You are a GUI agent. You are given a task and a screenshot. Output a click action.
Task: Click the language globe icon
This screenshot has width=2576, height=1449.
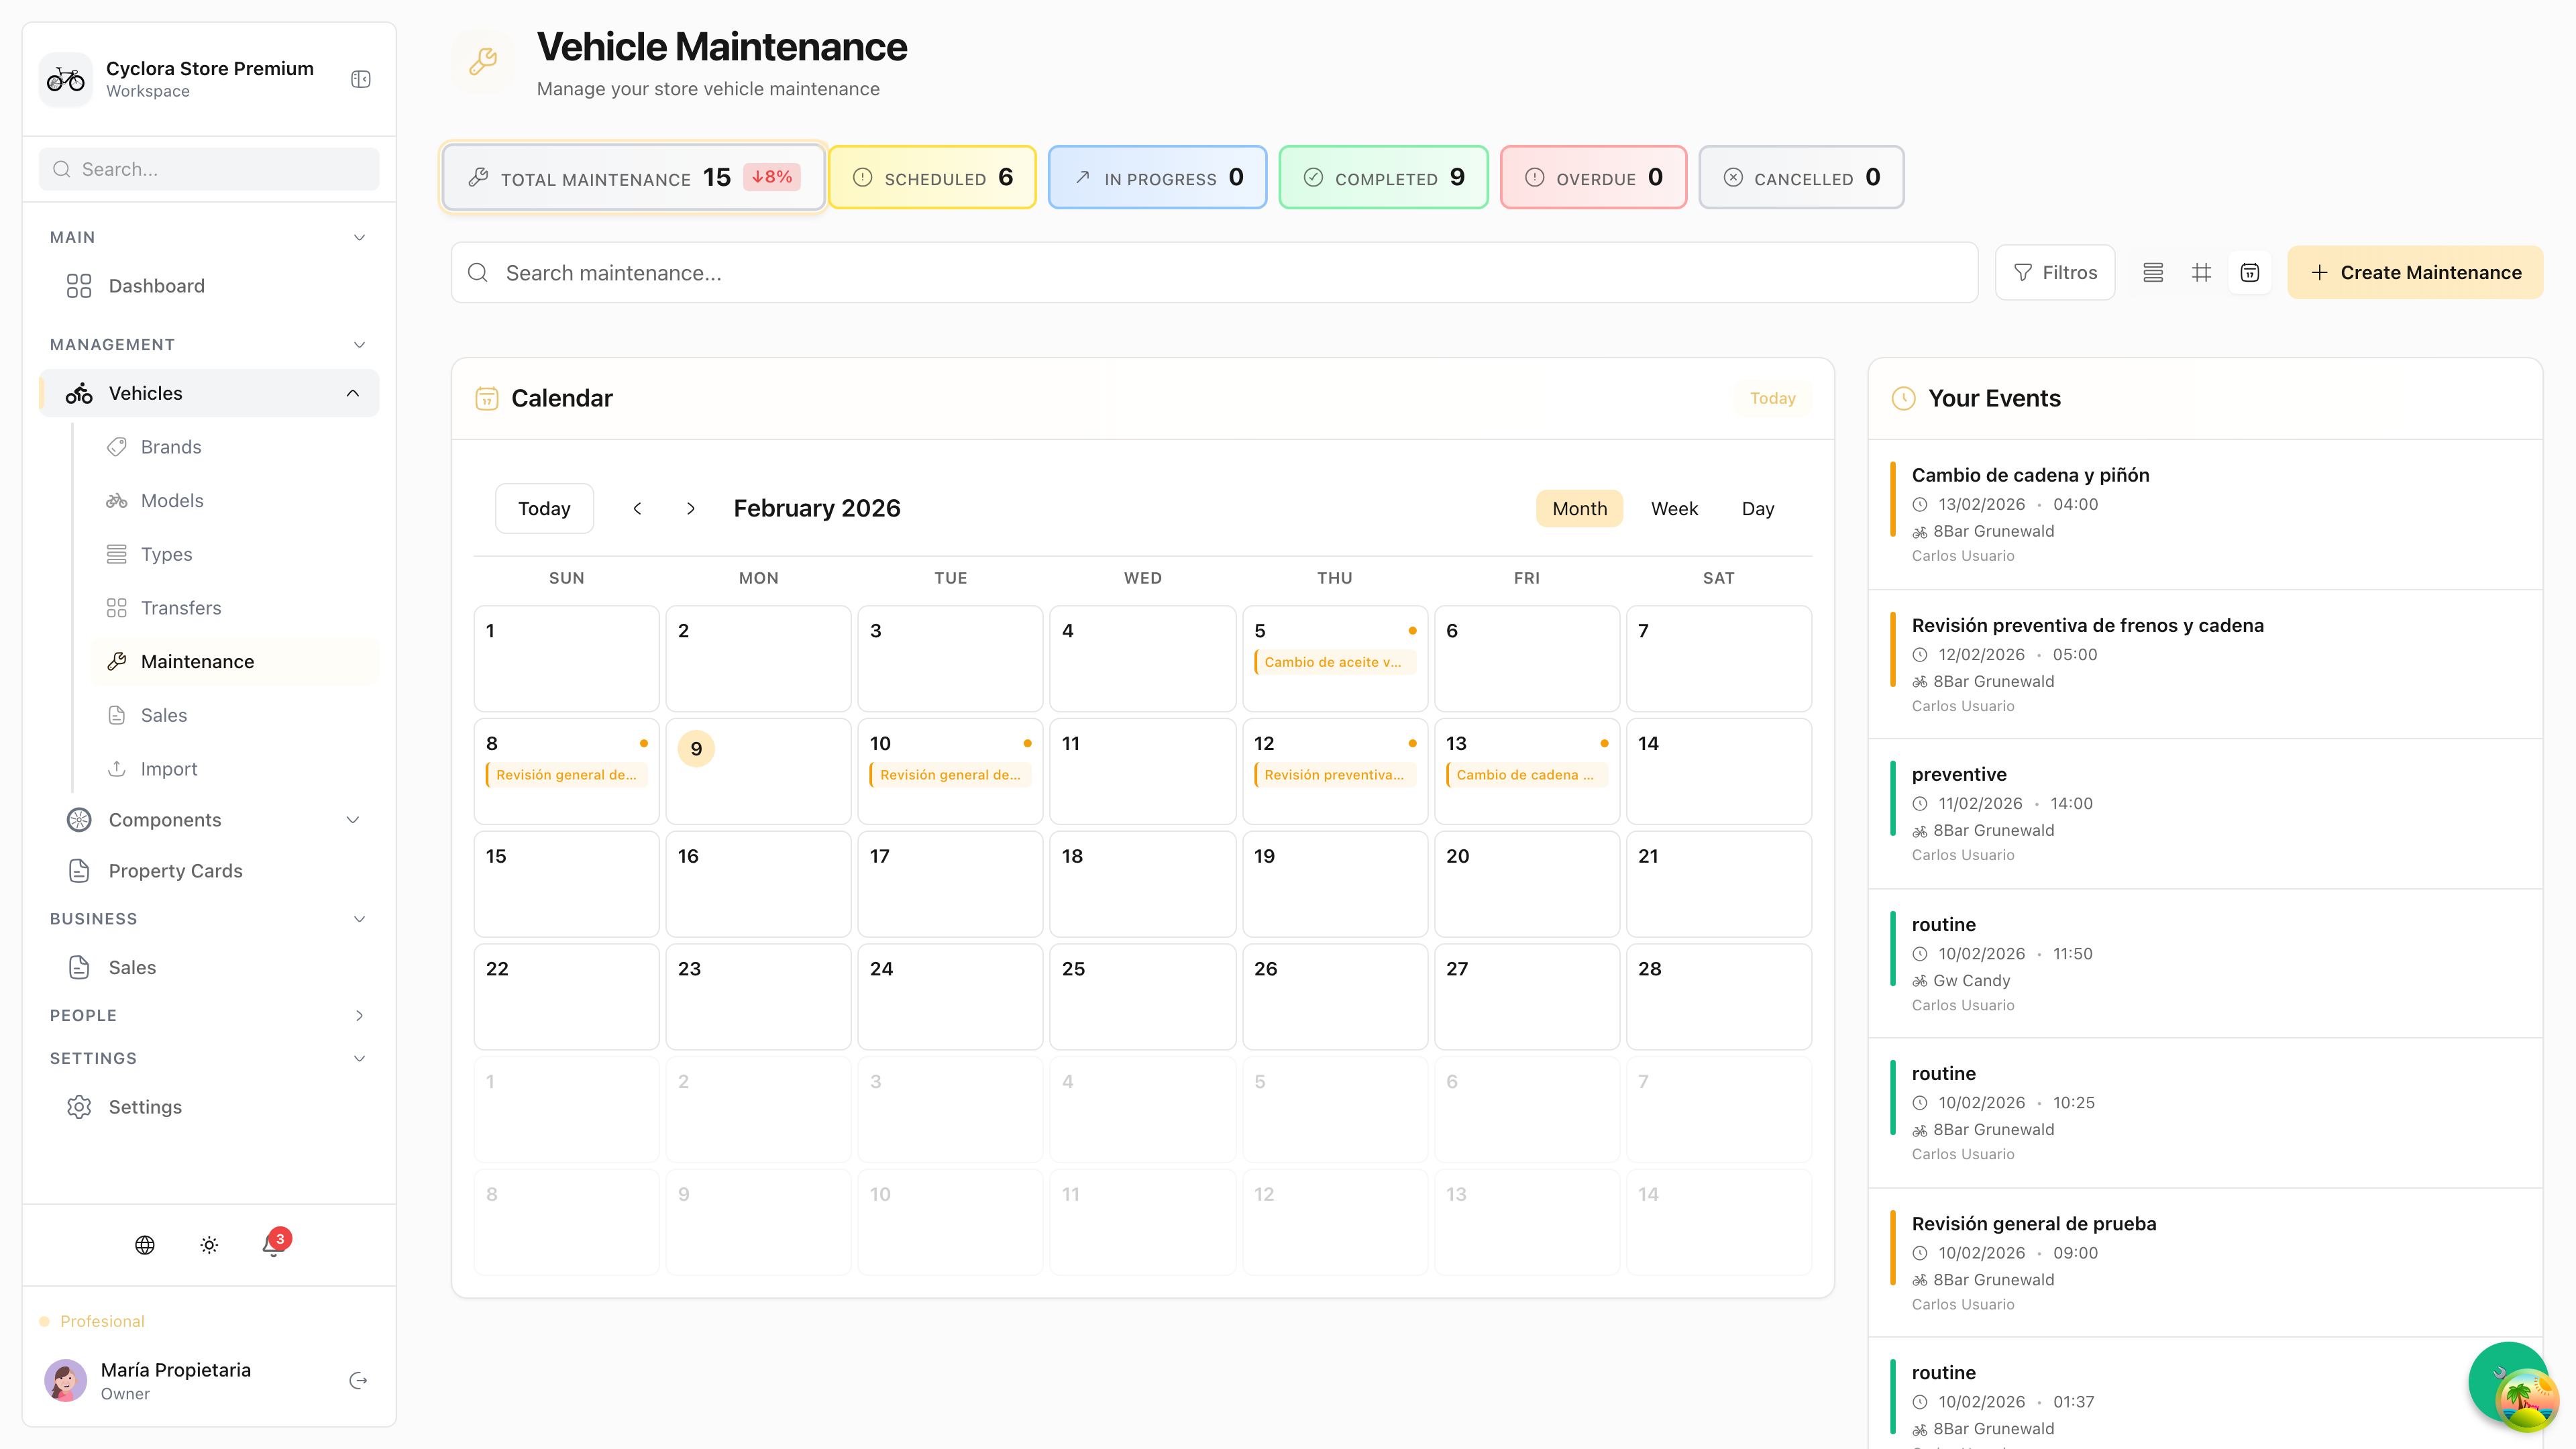tap(145, 1244)
